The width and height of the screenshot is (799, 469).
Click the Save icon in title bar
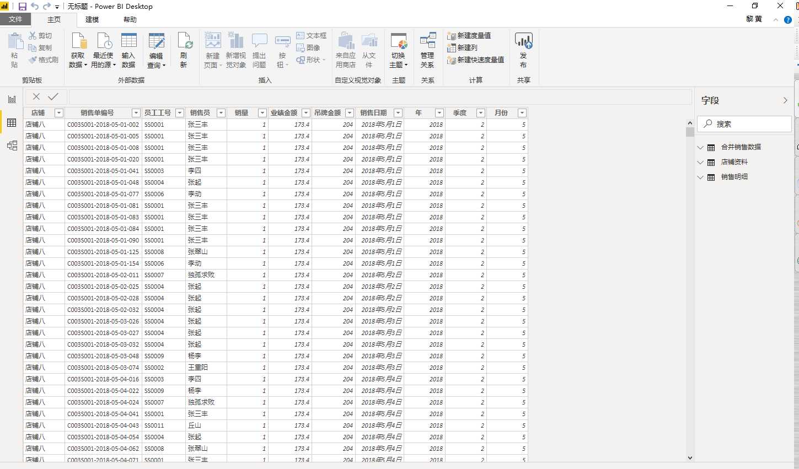click(23, 7)
